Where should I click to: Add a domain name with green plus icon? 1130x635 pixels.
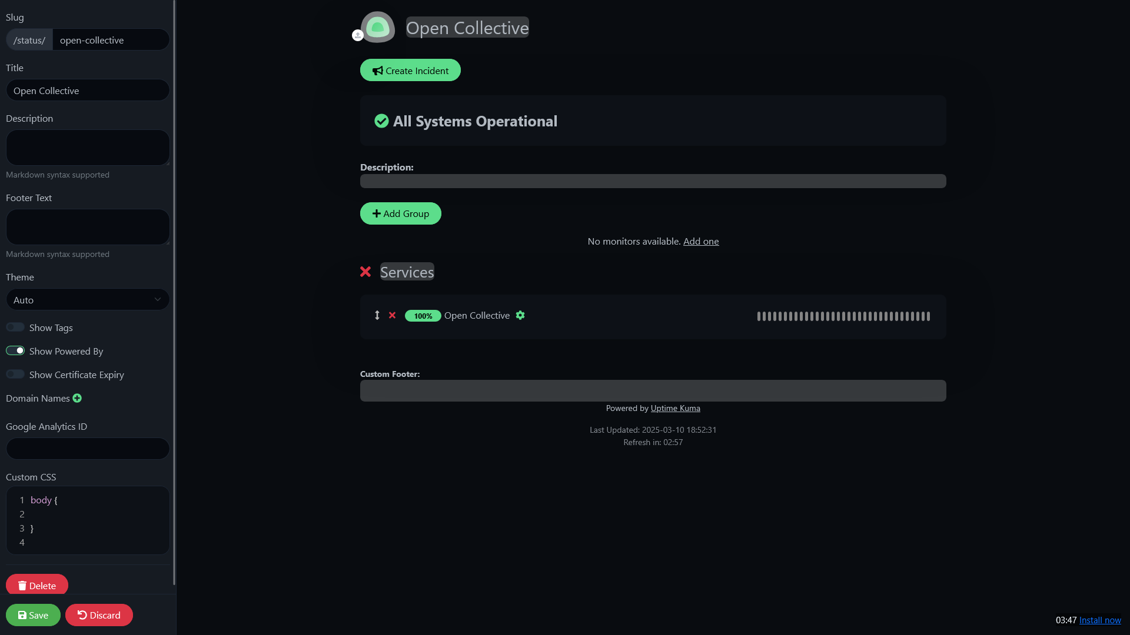(x=77, y=398)
